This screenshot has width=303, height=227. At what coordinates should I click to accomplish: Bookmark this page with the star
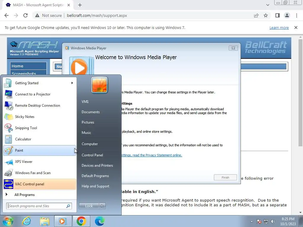[266, 15]
